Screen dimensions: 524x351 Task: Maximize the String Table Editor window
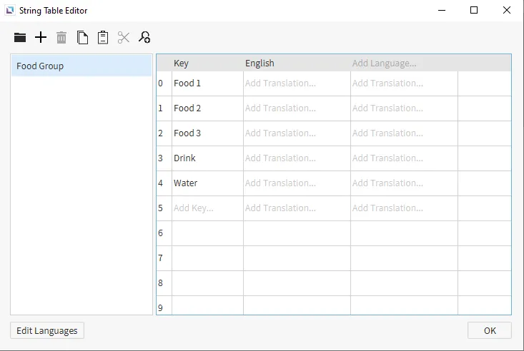pos(474,11)
